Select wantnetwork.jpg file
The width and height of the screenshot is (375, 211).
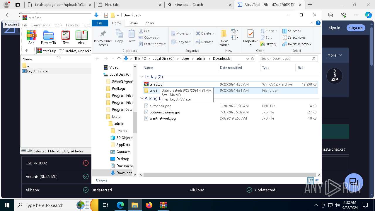coord(163,118)
